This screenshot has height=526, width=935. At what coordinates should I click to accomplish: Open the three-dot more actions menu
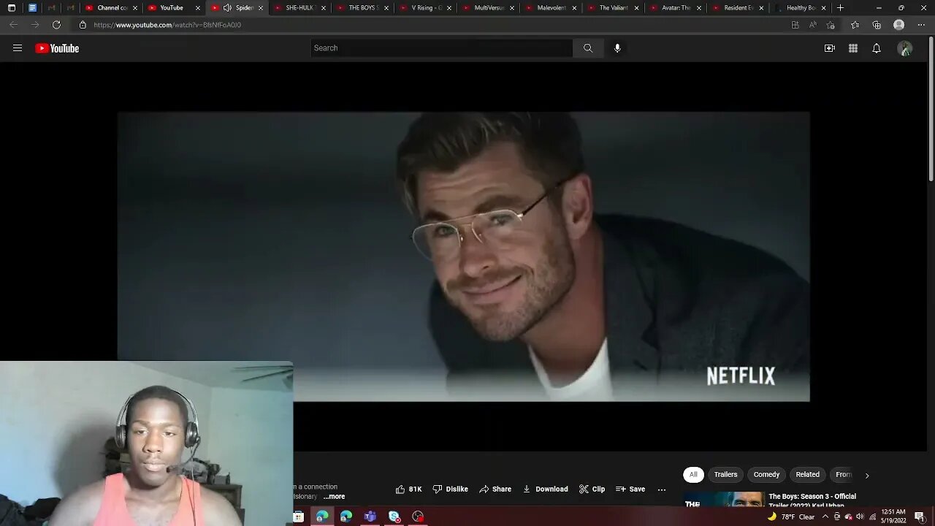click(662, 489)
